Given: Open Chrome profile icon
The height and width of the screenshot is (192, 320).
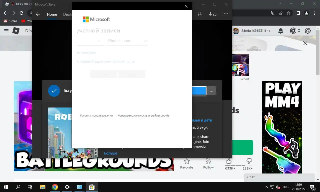Looking at the screenshot, I should [306, 13].
